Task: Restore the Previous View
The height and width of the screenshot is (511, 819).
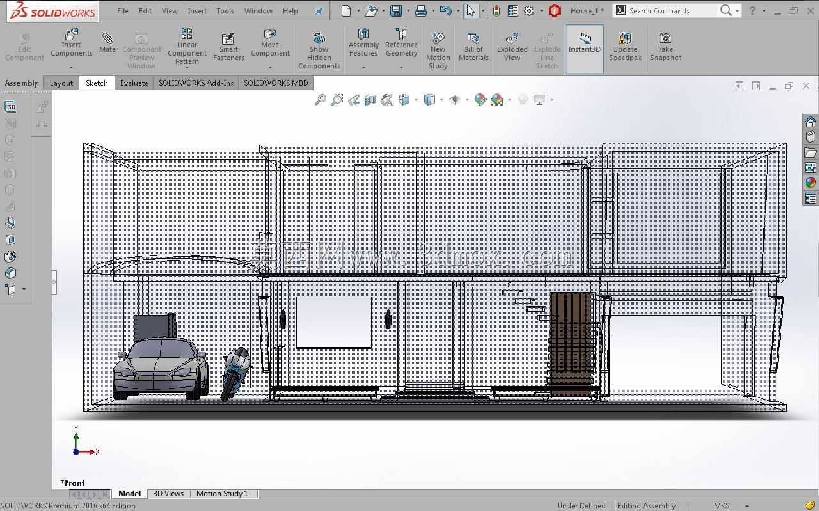Action: pos(354,100)
